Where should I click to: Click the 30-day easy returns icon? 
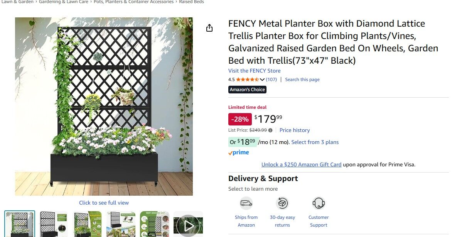(x=282, y=203)
